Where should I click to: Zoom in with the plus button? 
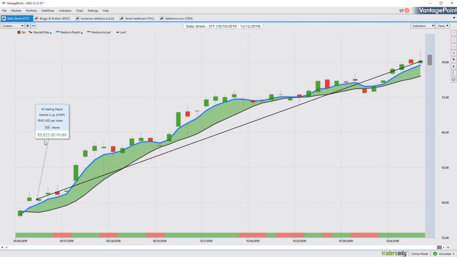pyautogui.click(x=28, y=26)
